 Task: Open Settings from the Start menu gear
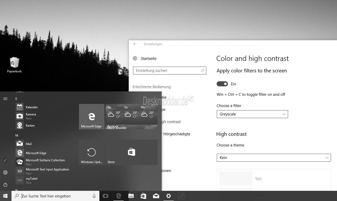[x=5, y=172]
